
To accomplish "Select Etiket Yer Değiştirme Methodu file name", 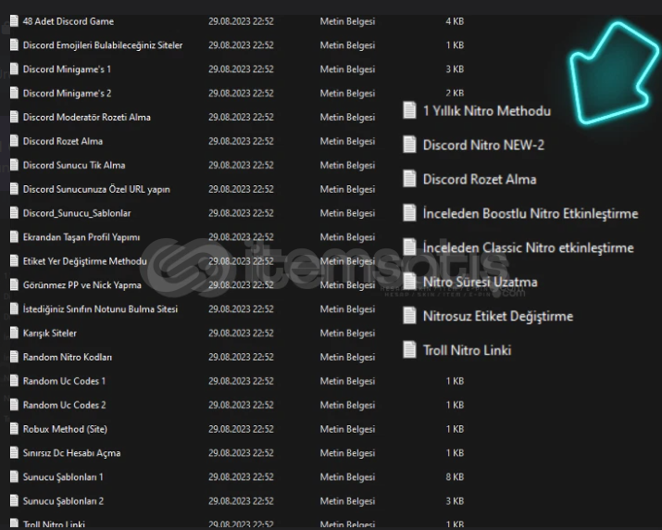I will [x=85, y=261].
